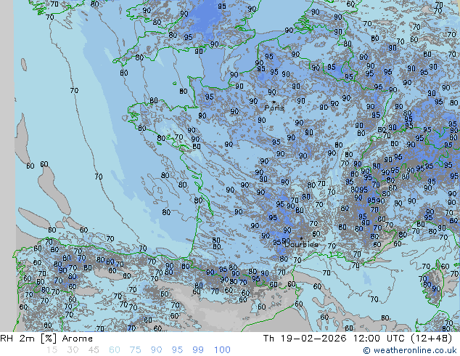
Task: Click the Dourbies city label
Action: [x=301, y=244]
